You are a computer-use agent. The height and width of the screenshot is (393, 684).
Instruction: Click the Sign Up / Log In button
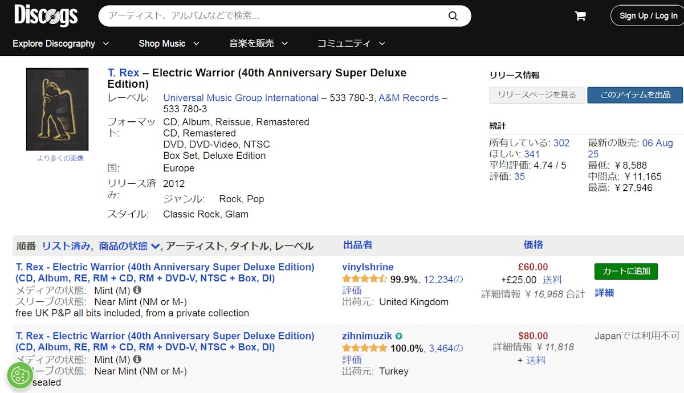click(x=648, y=16)
